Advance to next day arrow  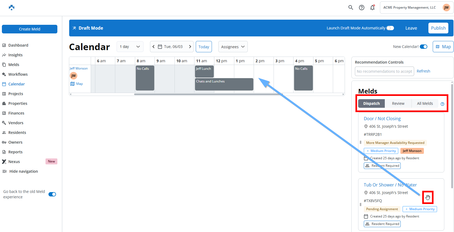[190, 47]
